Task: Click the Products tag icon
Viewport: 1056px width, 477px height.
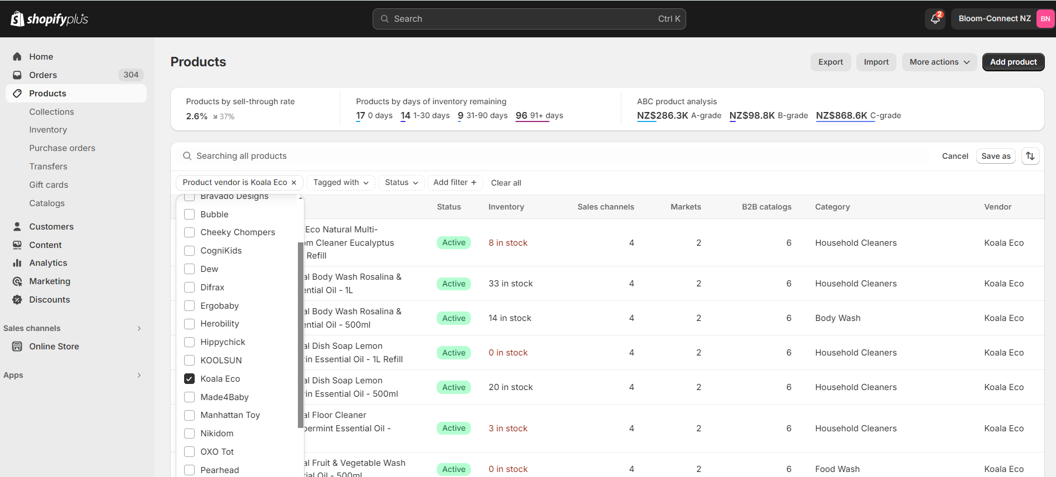Action: point(17,94)
